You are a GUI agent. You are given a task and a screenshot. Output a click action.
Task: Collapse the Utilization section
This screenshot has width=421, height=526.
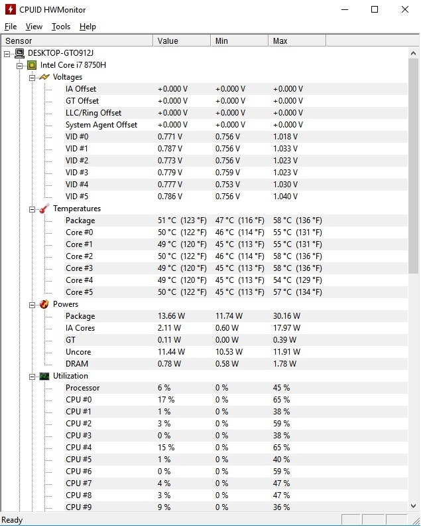point(32,376)
